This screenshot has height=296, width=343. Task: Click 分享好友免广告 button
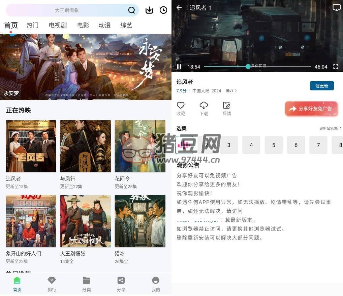coord(311,109)
